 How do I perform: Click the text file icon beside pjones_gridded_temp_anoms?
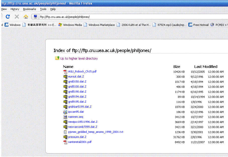(65, 132)
